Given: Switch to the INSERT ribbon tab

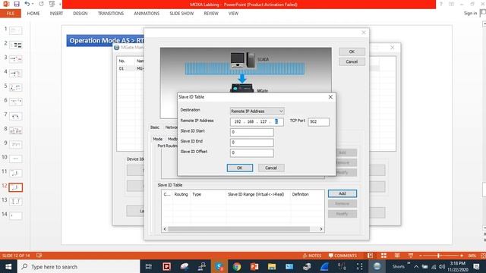Looking at the screenshot, I should (x=56, y=14).
